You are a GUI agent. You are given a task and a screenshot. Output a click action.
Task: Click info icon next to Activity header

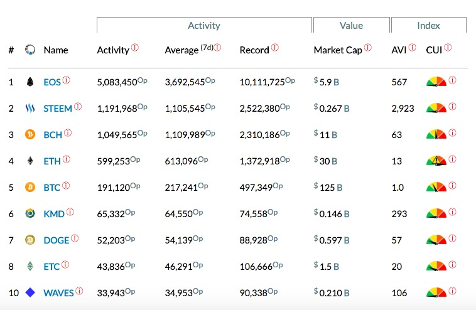tap(135, 48)
